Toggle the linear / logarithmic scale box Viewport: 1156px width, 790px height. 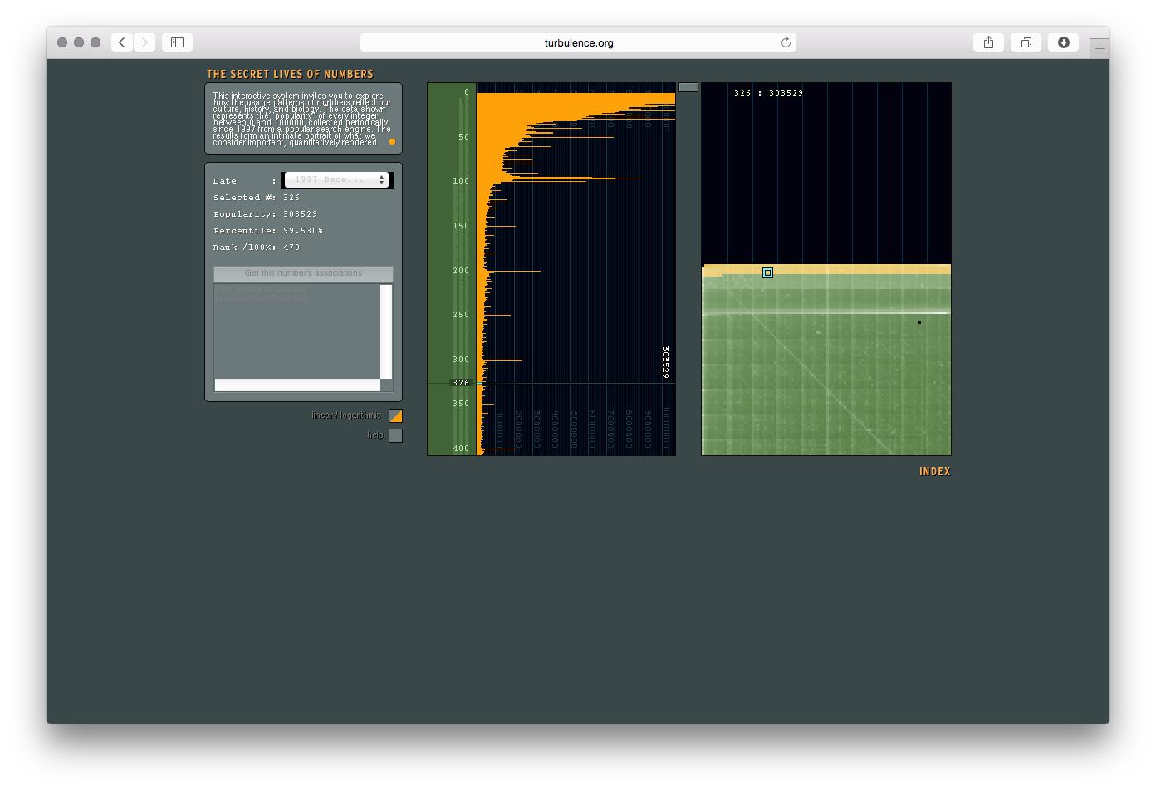(395, 415)
